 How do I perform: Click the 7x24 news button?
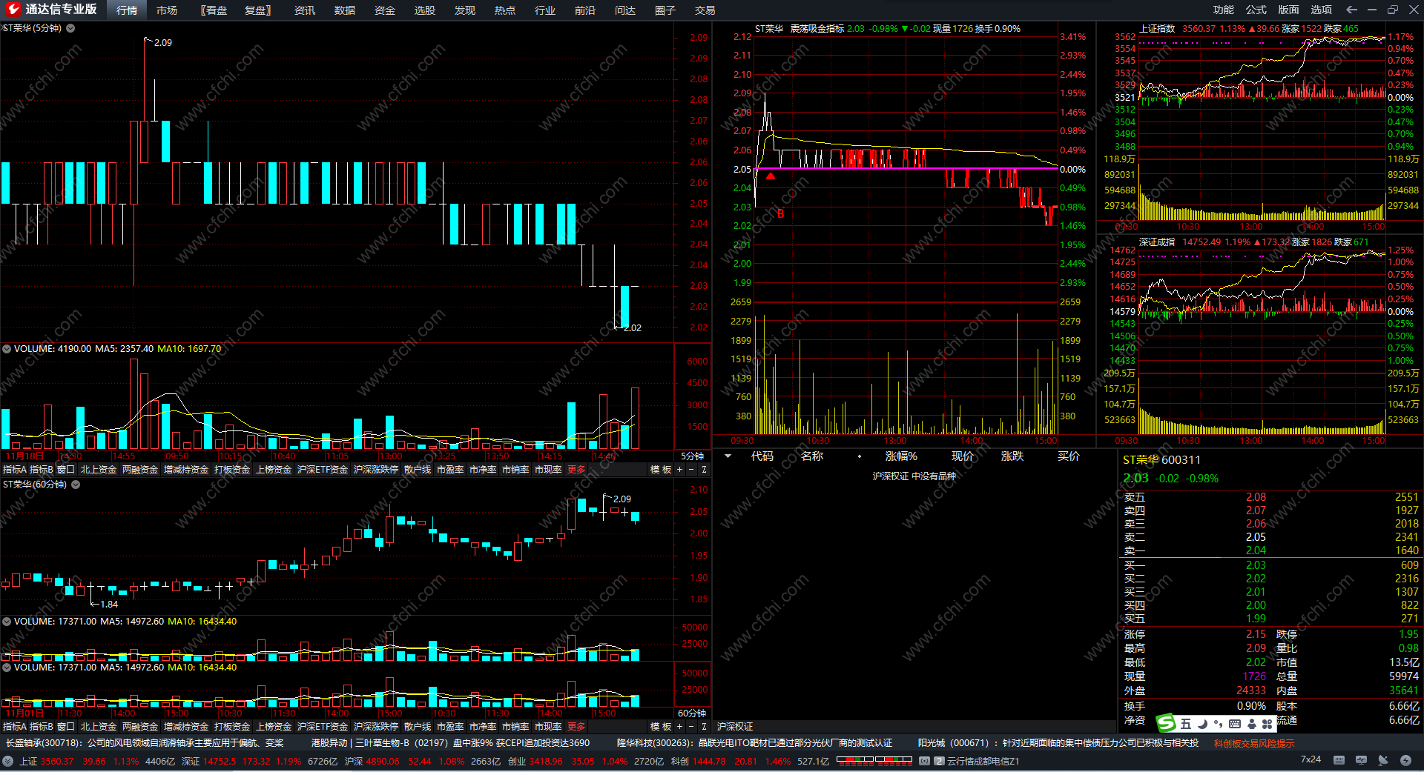coord(1311,759)
